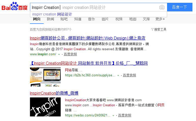This screenshot has width=196, height=121.
Task: Open camera image search icon
Action: (162, 7)
